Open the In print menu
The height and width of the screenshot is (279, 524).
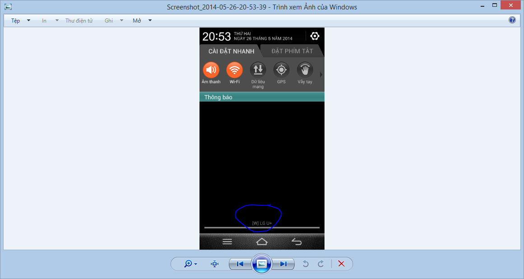(44, 21)
